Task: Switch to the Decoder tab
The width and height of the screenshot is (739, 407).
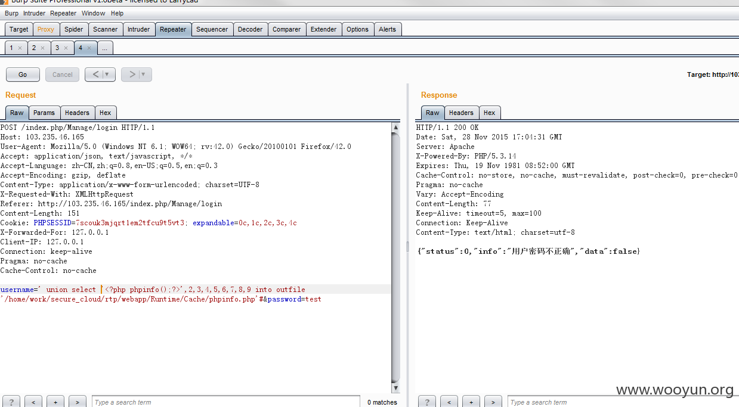Action: [x=251, y=29]
